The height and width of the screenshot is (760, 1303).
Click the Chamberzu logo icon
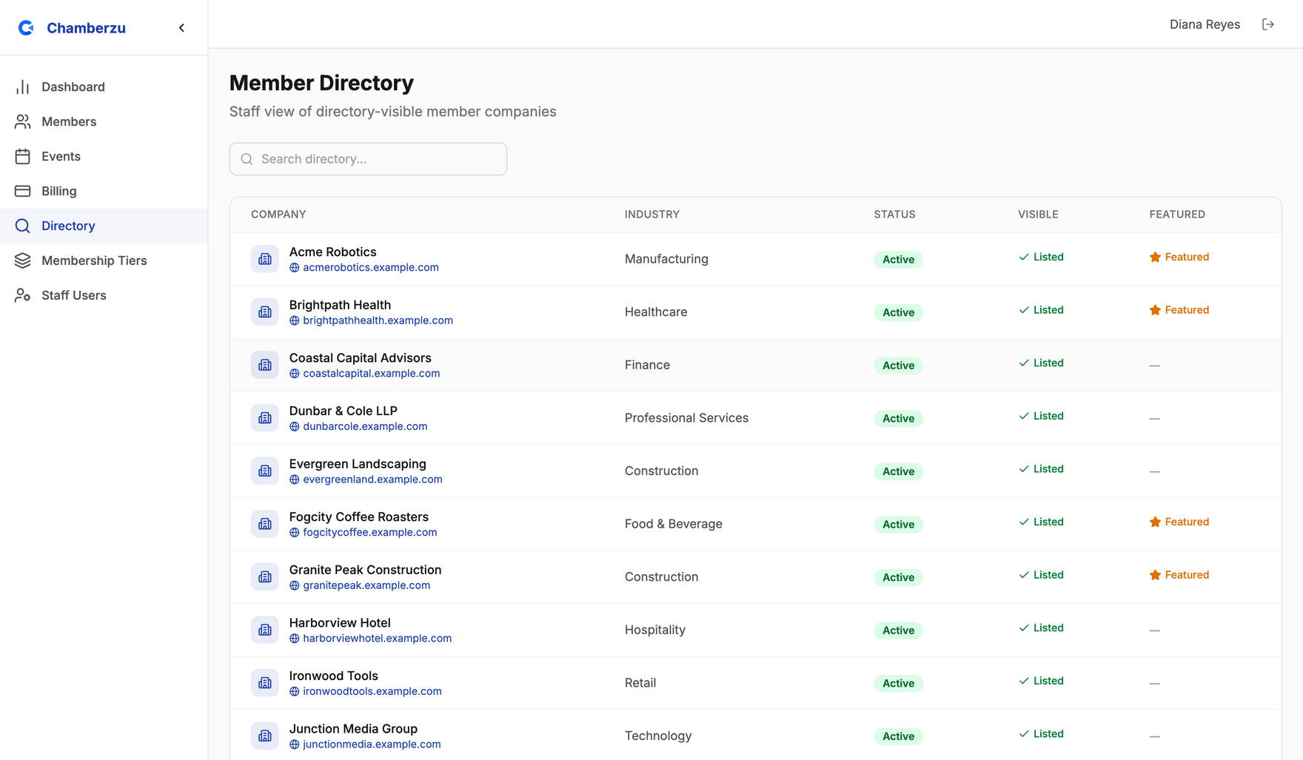coord(26,27)
